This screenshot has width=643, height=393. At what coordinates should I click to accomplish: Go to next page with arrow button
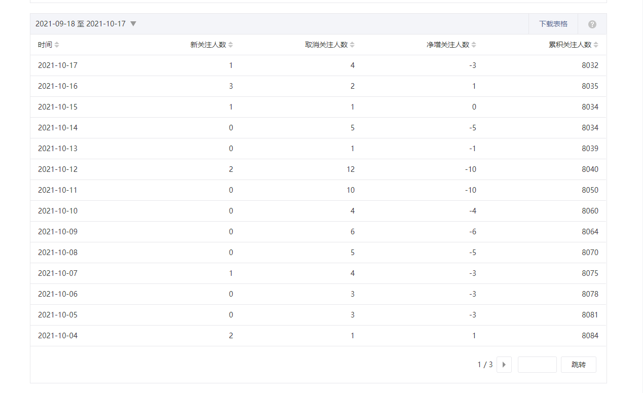(504, 365)
